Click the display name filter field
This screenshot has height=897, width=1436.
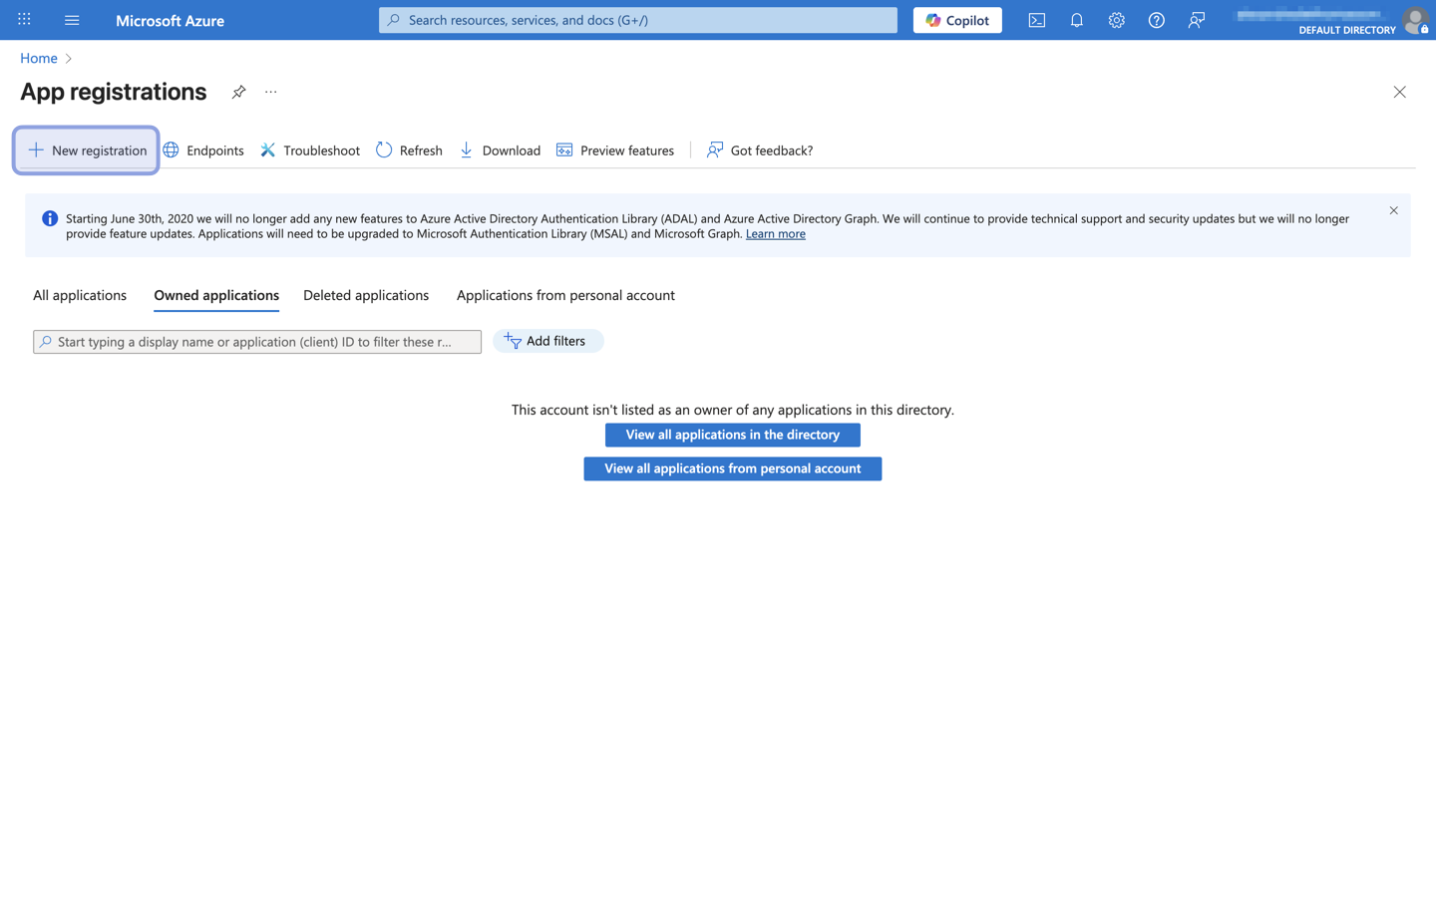click(x=257, y=342)
